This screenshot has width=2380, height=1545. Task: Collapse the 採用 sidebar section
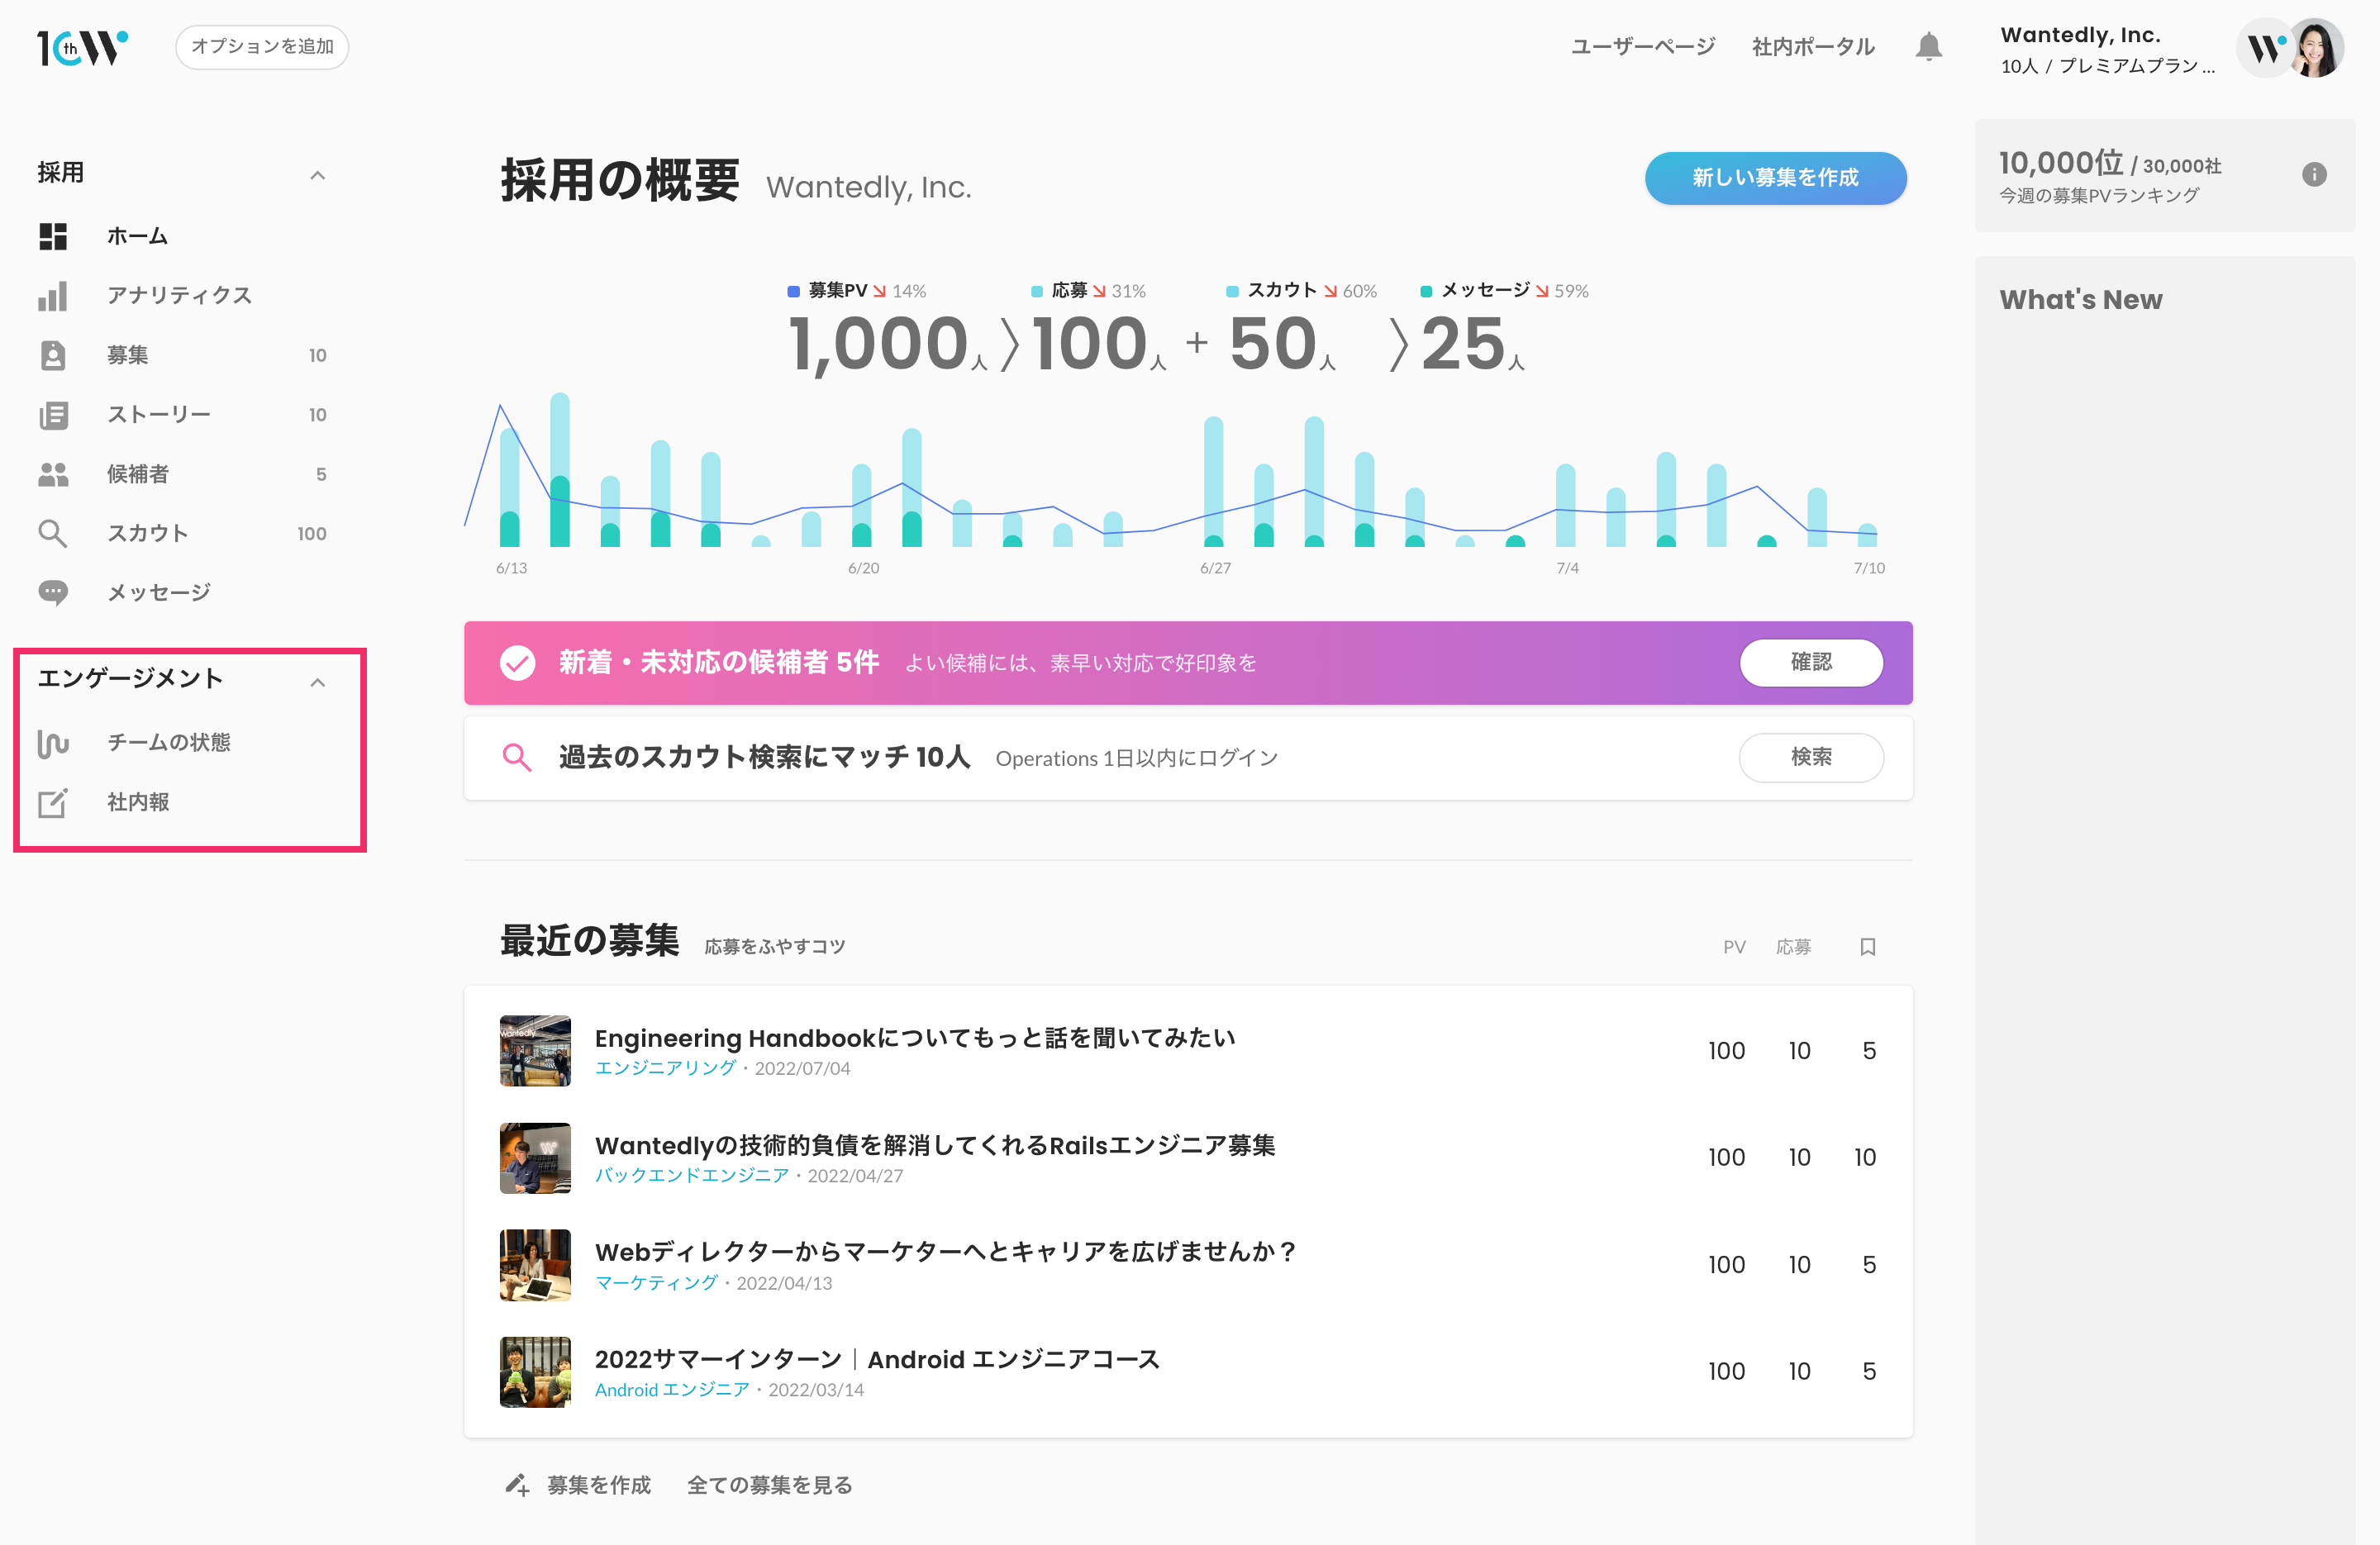click(318, 175)
